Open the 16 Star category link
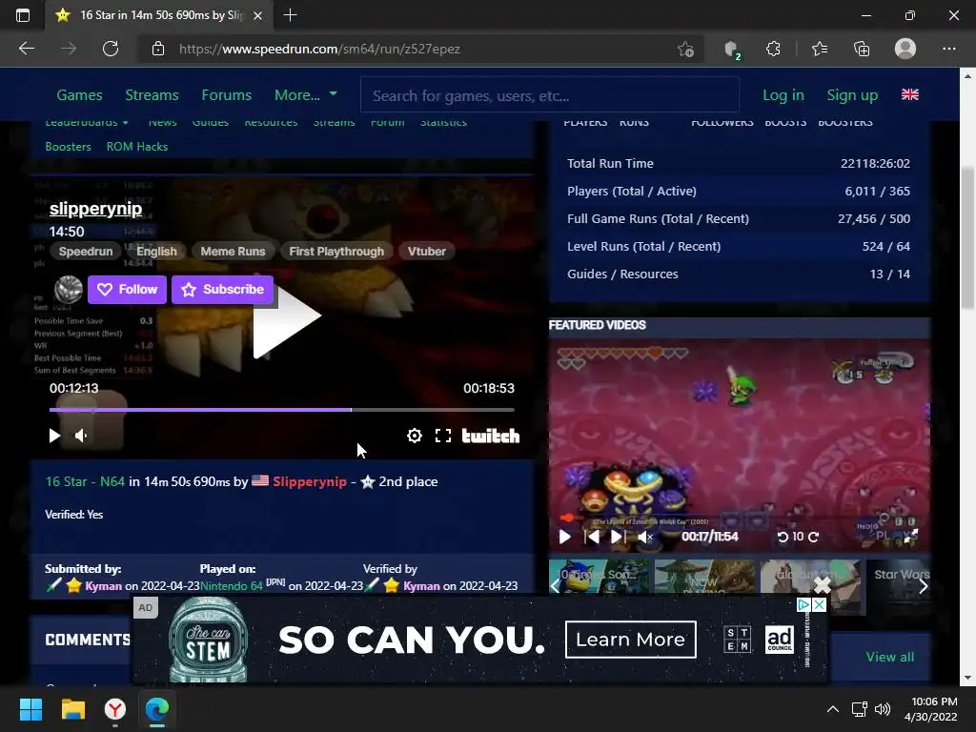The height and width of the screenshot is (732, 976). click(x=66, y=481)
